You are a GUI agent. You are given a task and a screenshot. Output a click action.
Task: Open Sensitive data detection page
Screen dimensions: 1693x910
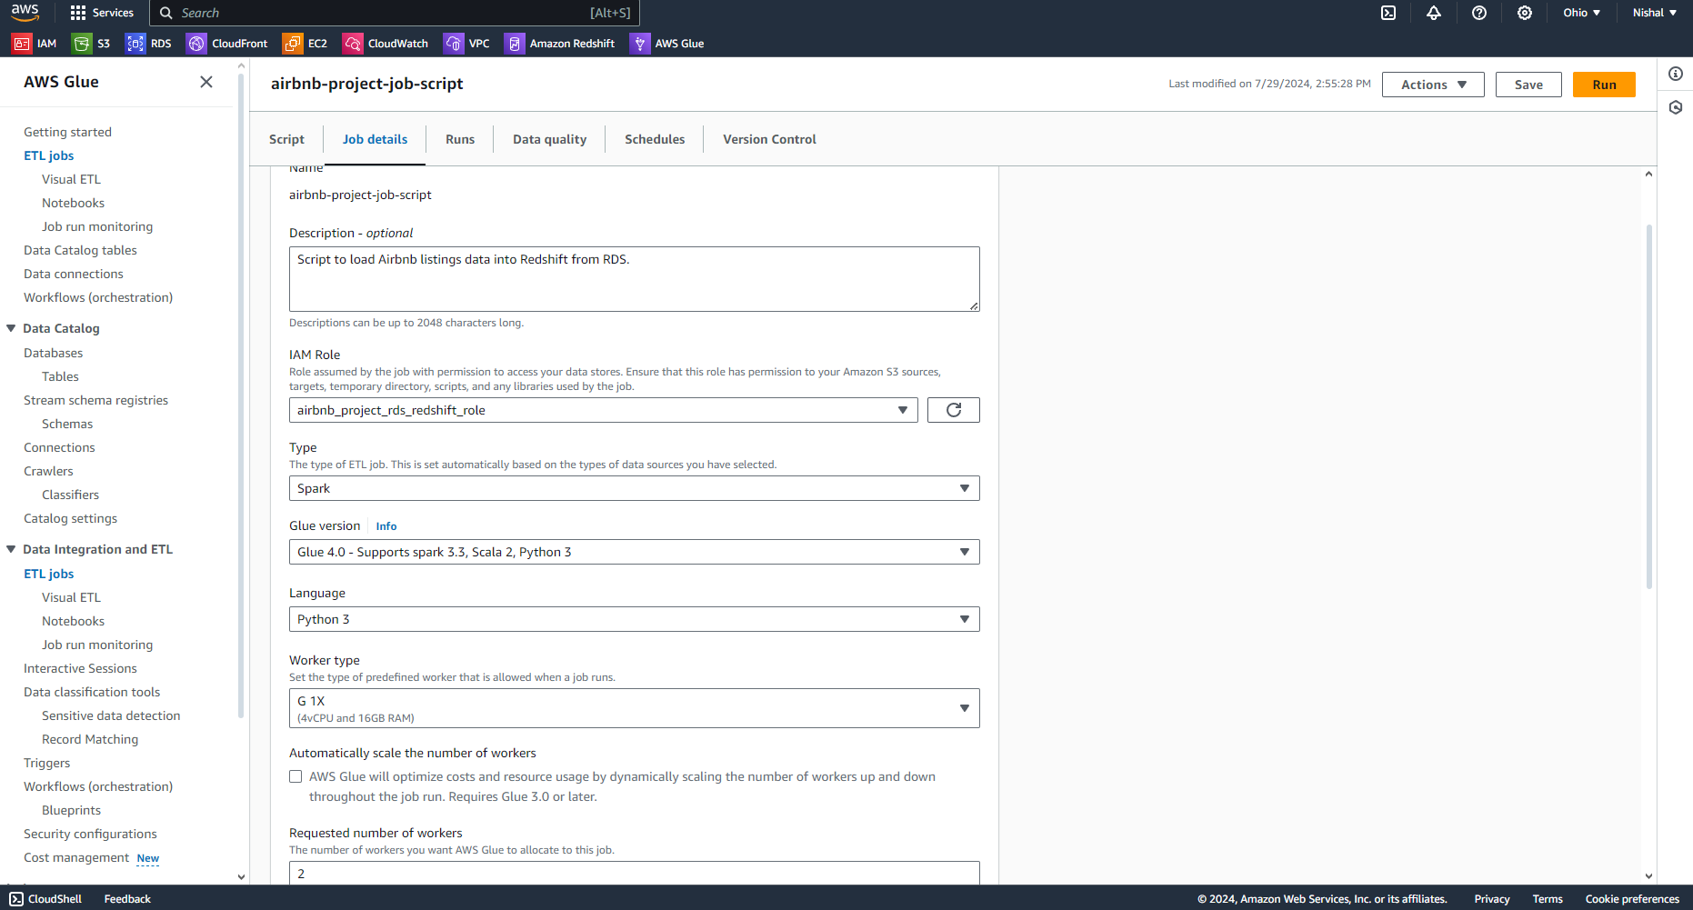(111, 715)
